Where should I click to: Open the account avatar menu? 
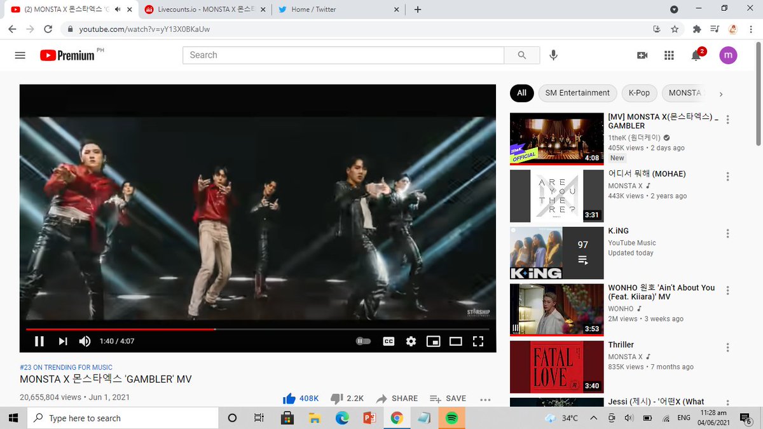pos(728,55)
